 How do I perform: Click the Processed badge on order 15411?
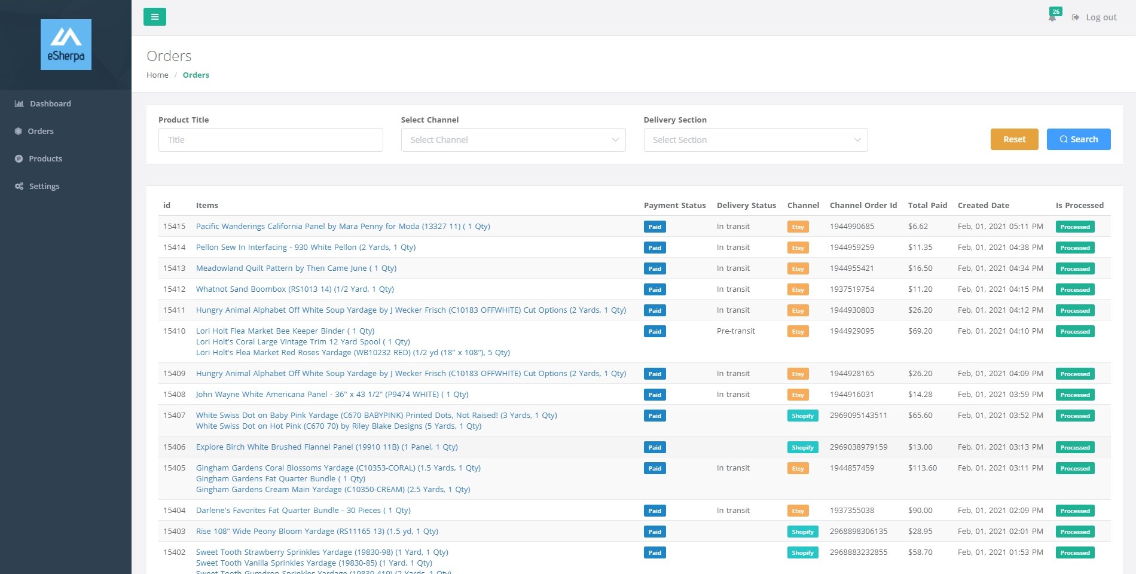click(x=1075, y=310)
